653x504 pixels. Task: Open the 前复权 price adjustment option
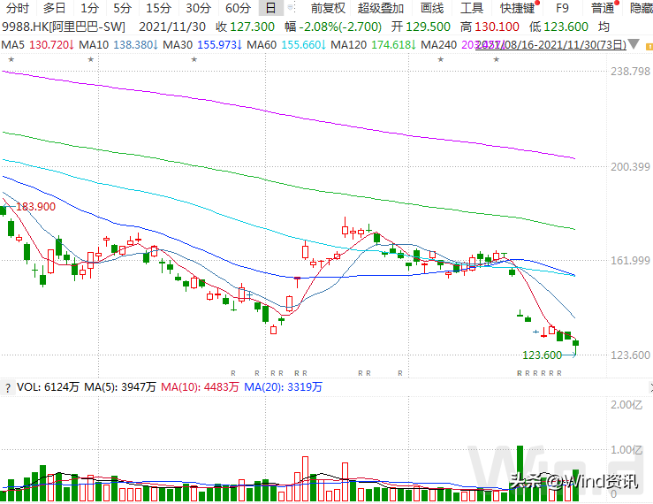328,8
